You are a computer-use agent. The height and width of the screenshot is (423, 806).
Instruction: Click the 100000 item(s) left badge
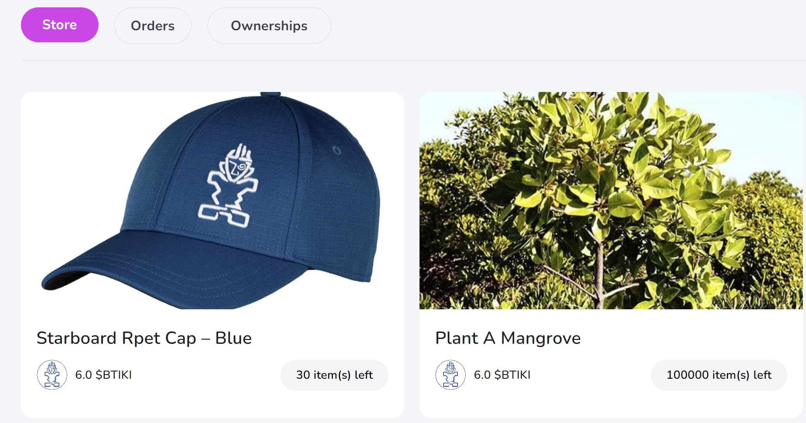tap(719, 375)
